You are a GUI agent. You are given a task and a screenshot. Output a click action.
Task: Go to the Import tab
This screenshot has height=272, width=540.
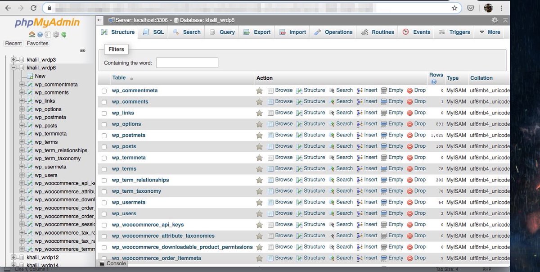[x=292, y=32]
